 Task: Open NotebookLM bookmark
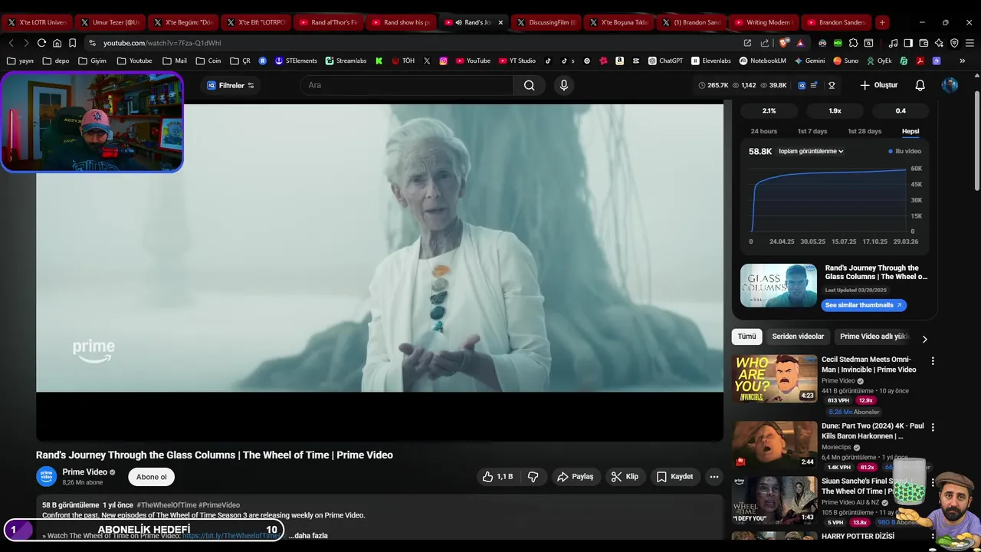(763, 61)
